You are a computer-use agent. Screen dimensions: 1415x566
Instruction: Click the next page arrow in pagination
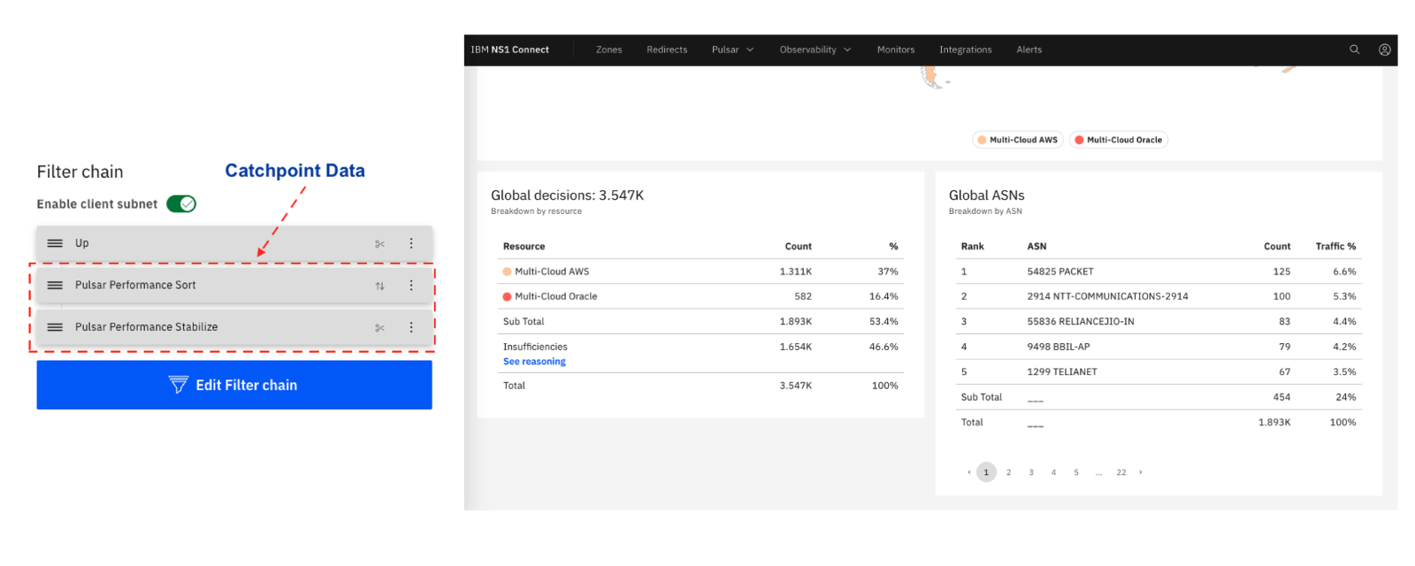click(1141, 472)
